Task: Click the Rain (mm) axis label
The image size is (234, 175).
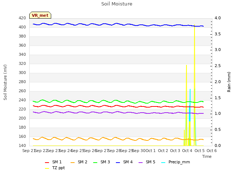Action: [x=229, y=82]
